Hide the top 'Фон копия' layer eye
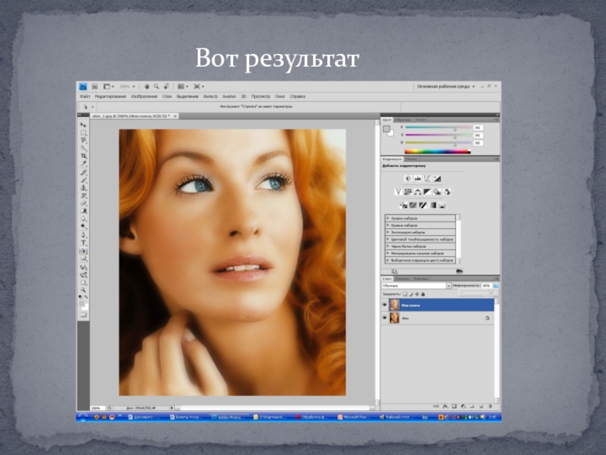The image size is (606, 455). (x=385, y=305)
